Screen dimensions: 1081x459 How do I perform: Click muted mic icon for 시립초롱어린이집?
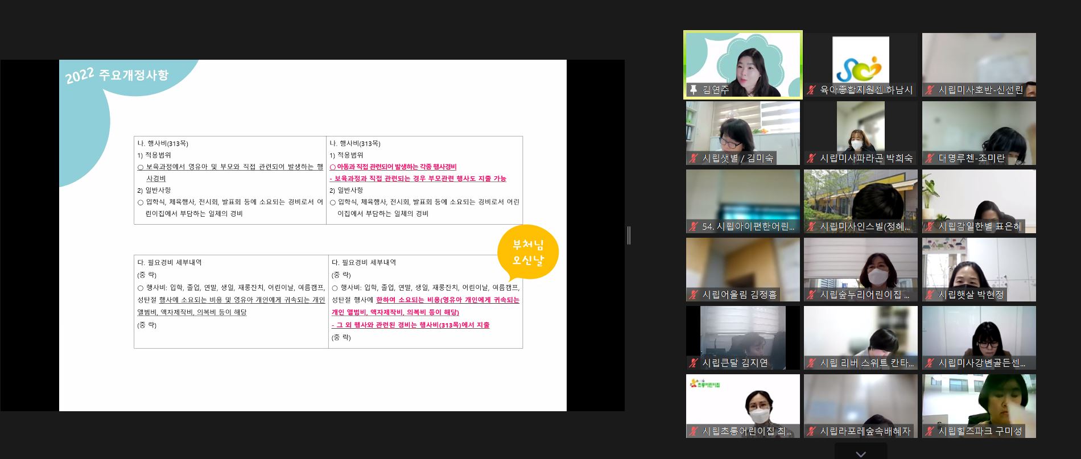(x=693, y=431)
